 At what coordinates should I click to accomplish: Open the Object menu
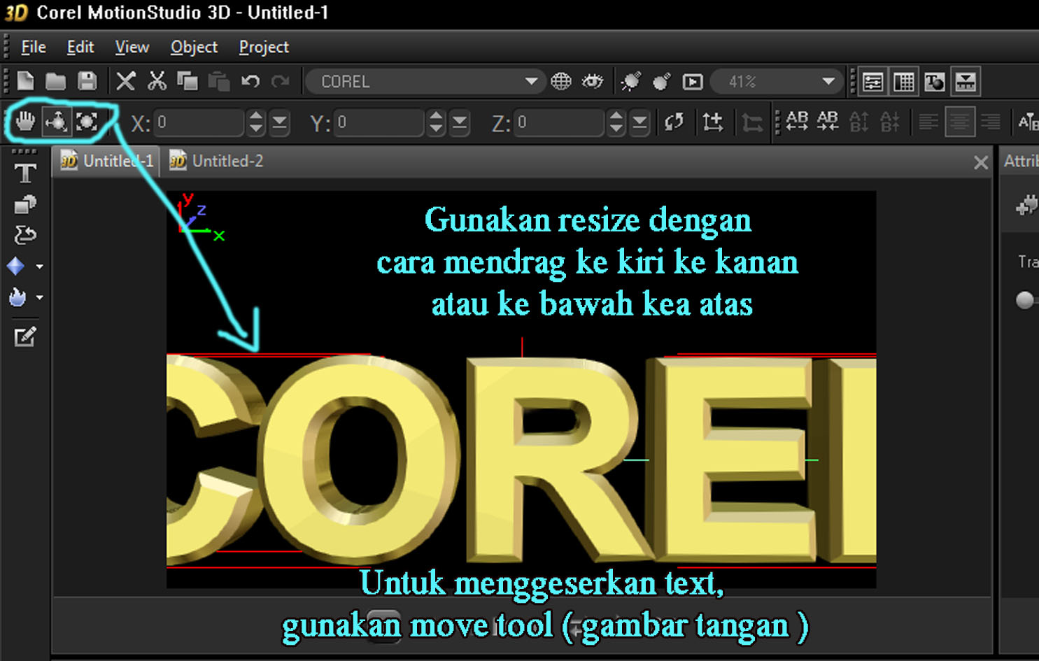coord(194,47)
